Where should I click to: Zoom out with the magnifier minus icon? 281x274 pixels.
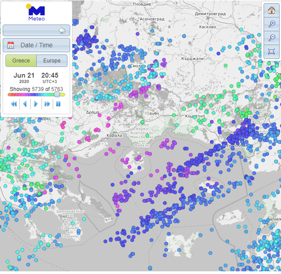pyautogui.click(x=271, y=38)
